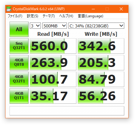
Task: Open the 500MiB test size dropdown
Action: tap(55, 26)
